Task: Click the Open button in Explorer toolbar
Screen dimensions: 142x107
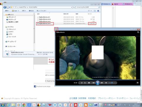Action: click(14, 11)
